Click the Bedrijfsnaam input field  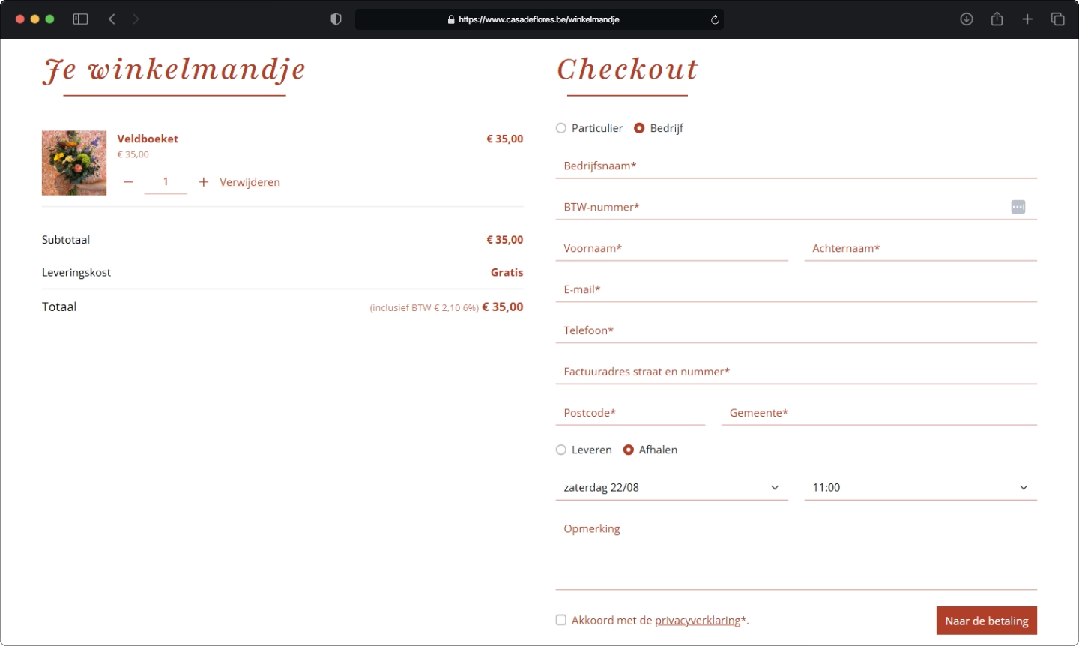pos(796,166)
